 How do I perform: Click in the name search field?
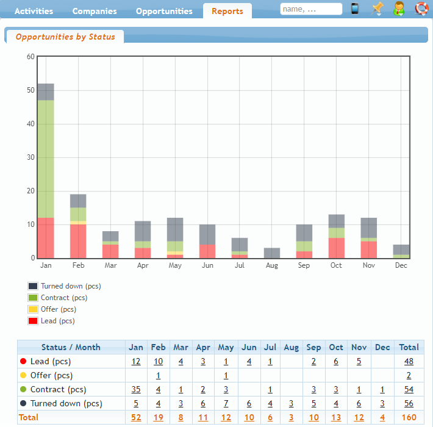tap(310, 9)
